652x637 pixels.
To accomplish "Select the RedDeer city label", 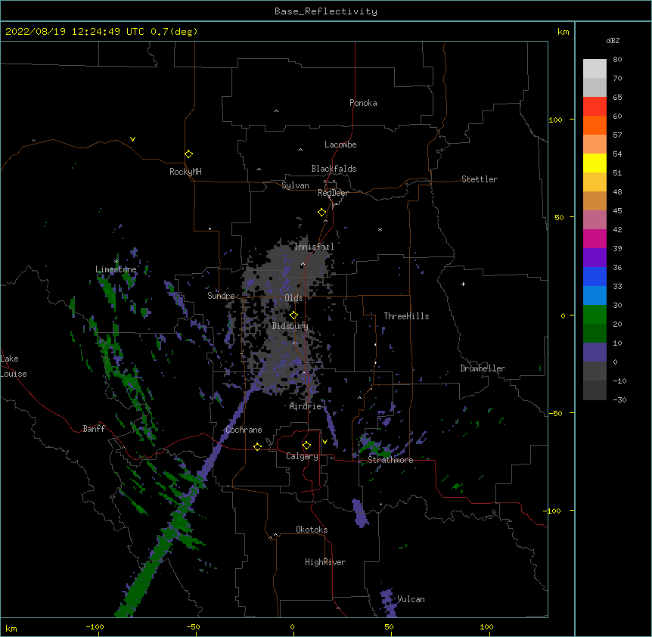I will click(x=333, y=193).
